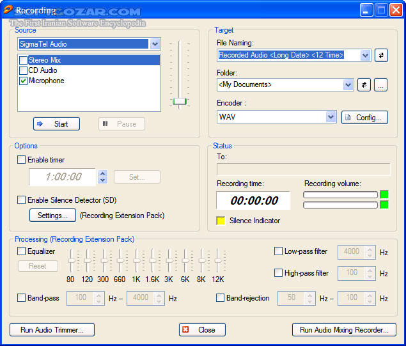Open encoder Config settings
406x346 pixels.
click(364, 117)
